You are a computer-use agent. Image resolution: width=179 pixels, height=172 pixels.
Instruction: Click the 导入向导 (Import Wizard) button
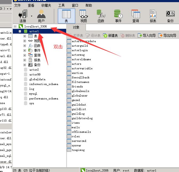[146, 35]
